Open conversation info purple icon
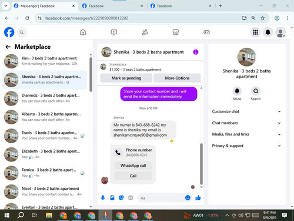Image resolution: width=294 pixels, height=221 pixels. [x=196, y=52]
